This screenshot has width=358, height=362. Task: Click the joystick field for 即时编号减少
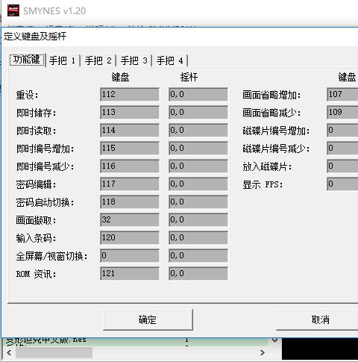[x=198, y=166]
